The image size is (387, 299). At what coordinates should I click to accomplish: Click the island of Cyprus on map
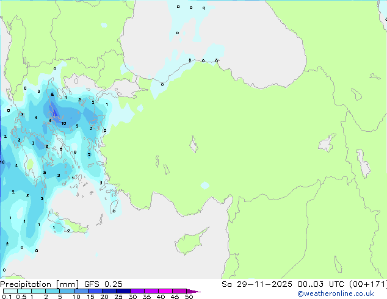[190, 240]
